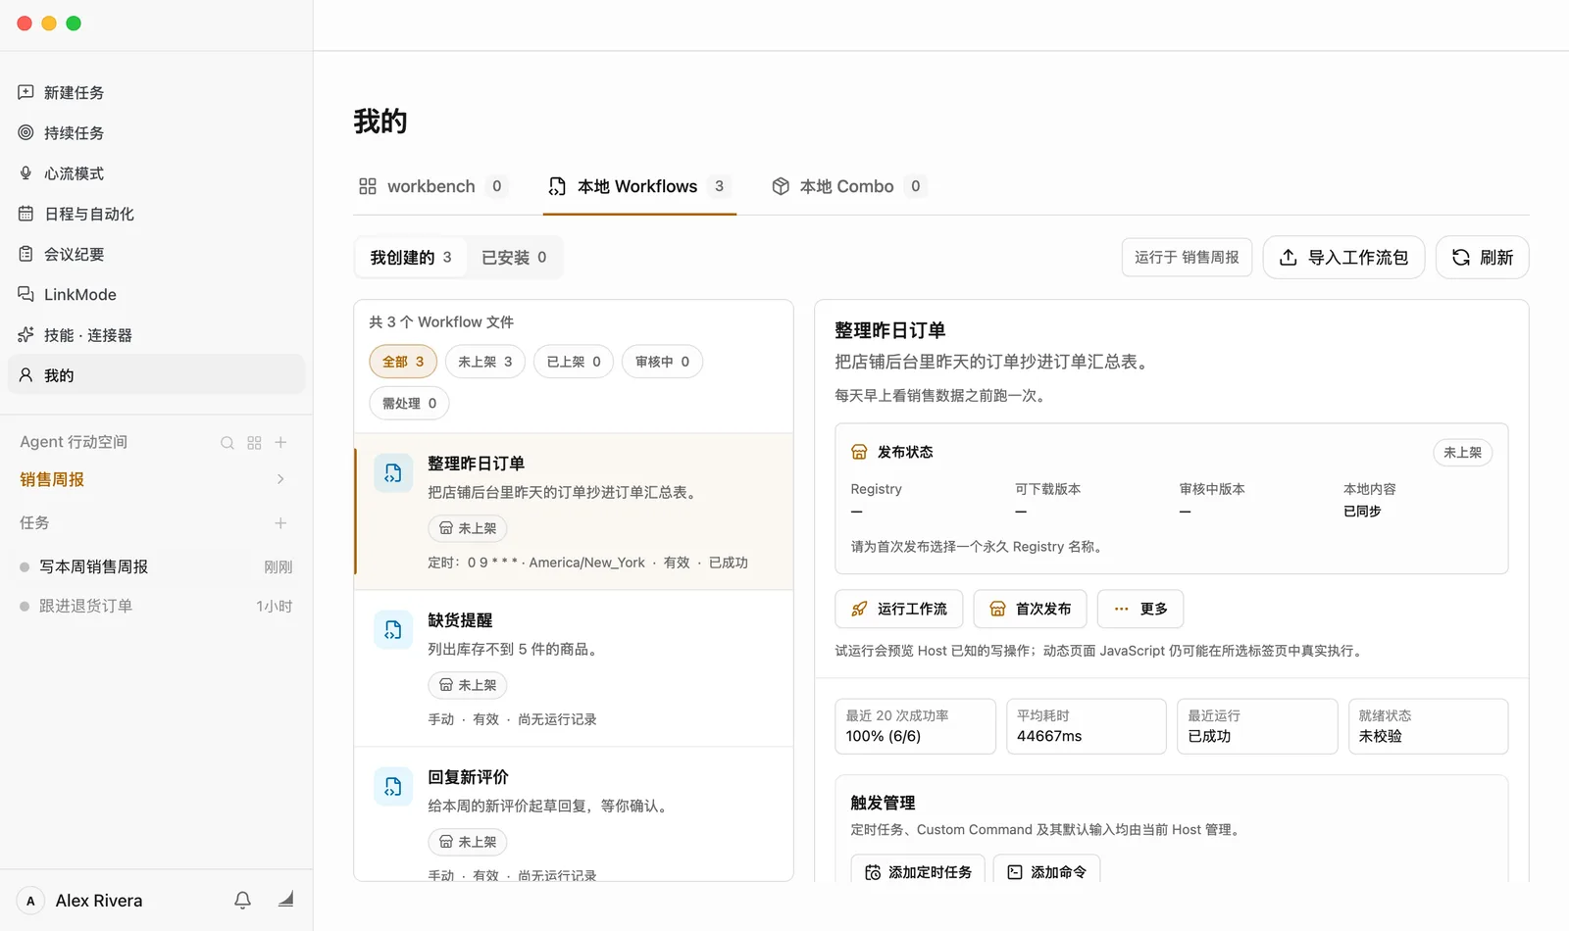Click 导入工作流包 button

(x=1343, y=257)
